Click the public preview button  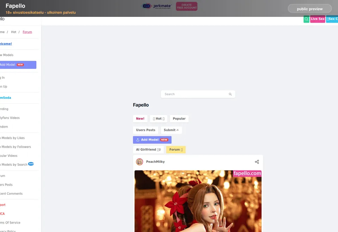tap(310, 9)
